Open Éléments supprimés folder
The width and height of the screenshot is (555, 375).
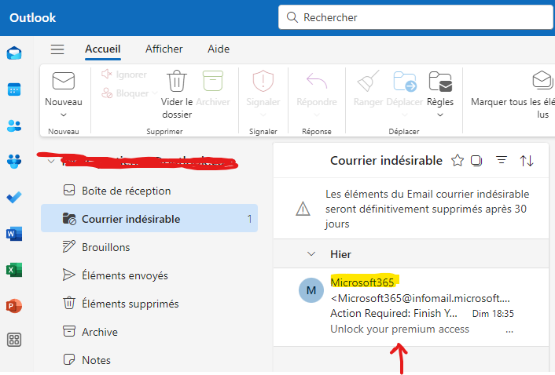(x=149, y=304)
